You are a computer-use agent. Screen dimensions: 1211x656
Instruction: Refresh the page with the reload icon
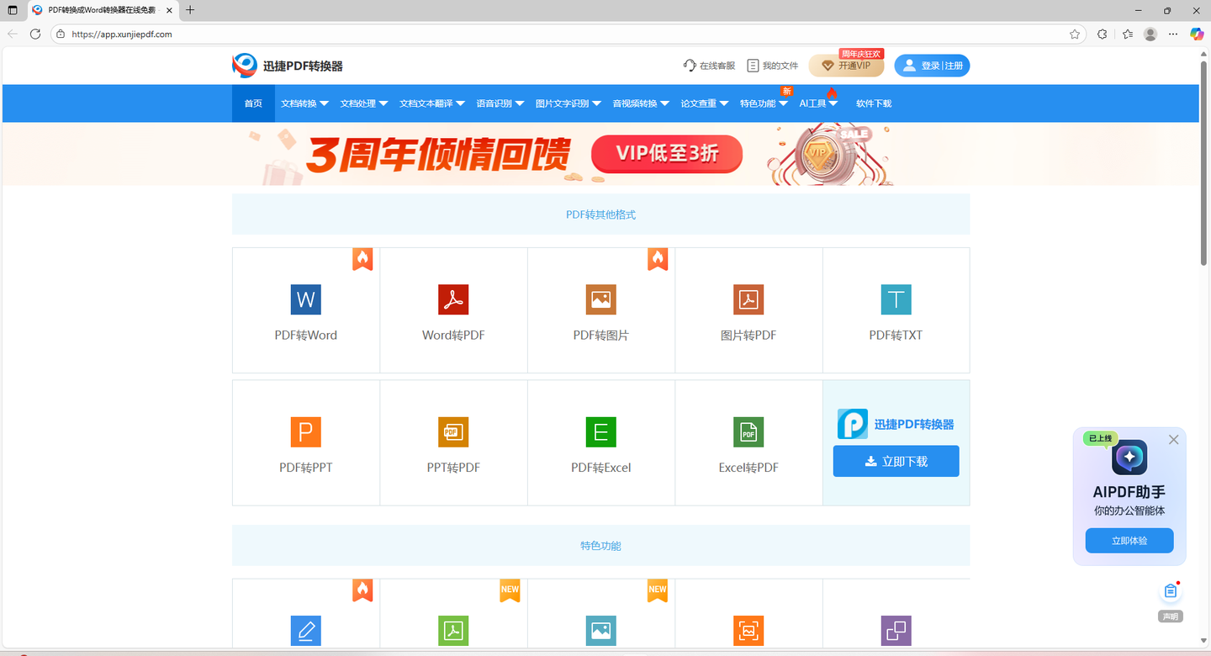coord(35,34)
